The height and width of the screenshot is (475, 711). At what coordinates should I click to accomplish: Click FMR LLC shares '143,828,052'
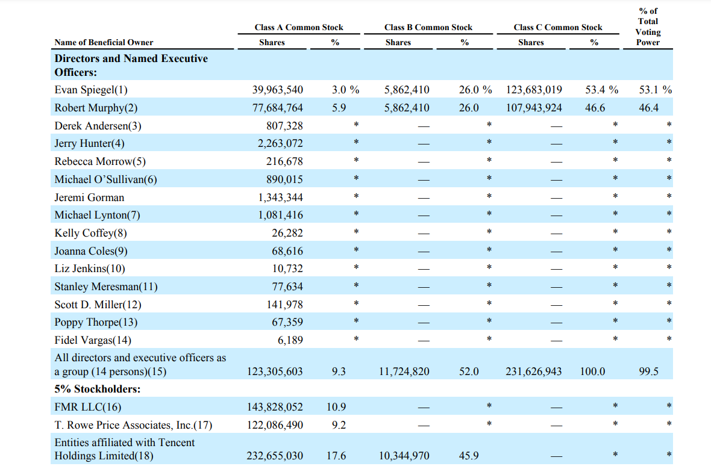[x=275, y=407]
